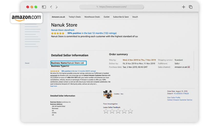The height and width of the screenshot is (128, 205).
Task: Rate seller two stars
Action: 112,111
